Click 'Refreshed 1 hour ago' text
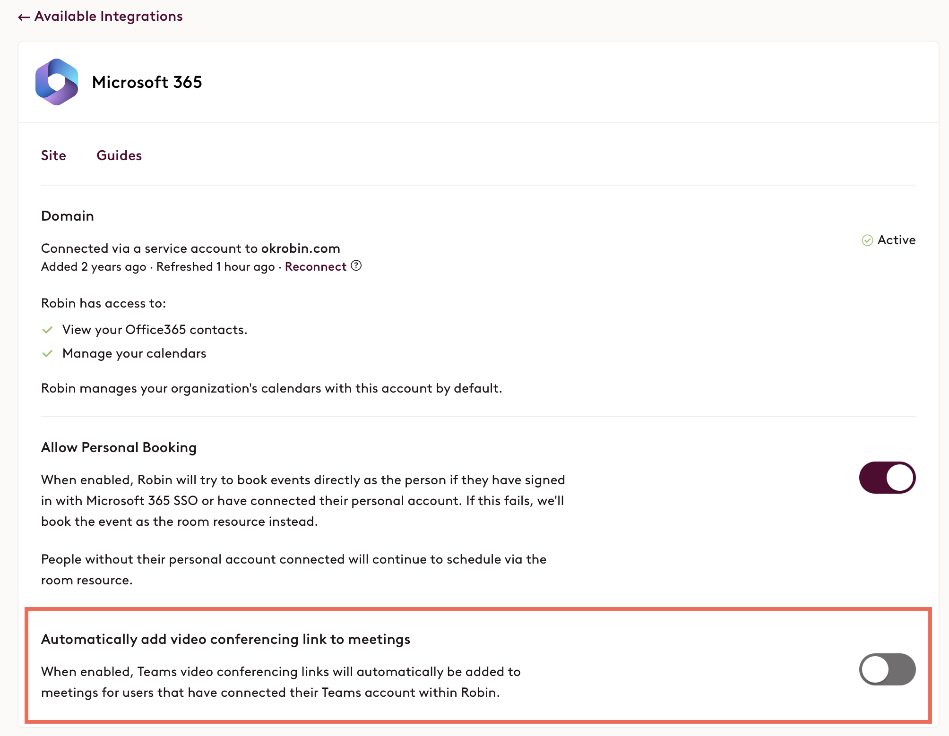 coord(216,267)
